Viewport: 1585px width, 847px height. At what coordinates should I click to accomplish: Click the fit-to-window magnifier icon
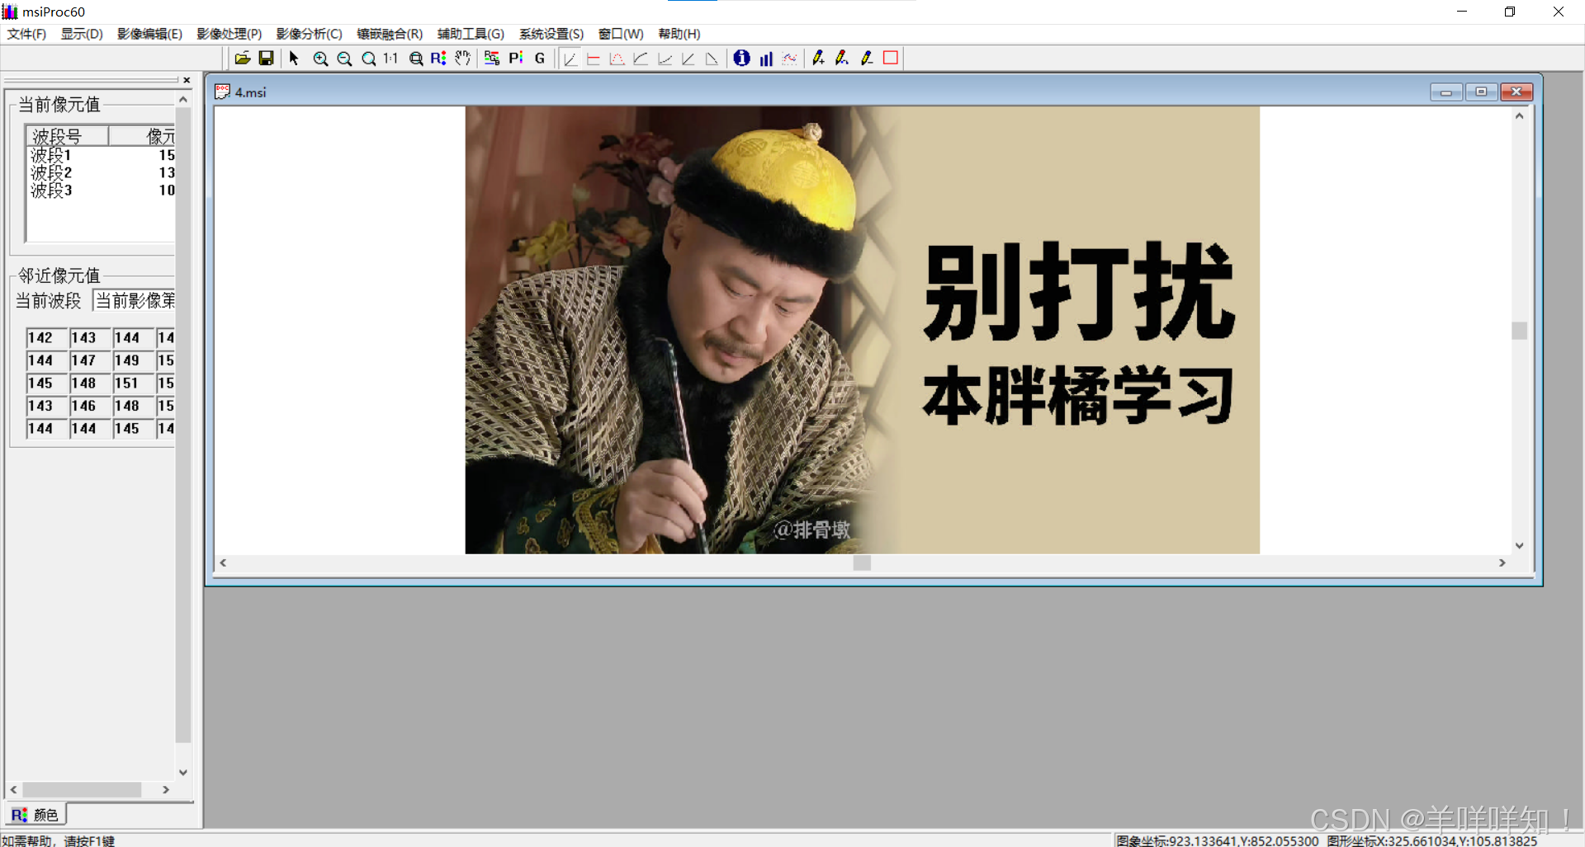point(416,59)
